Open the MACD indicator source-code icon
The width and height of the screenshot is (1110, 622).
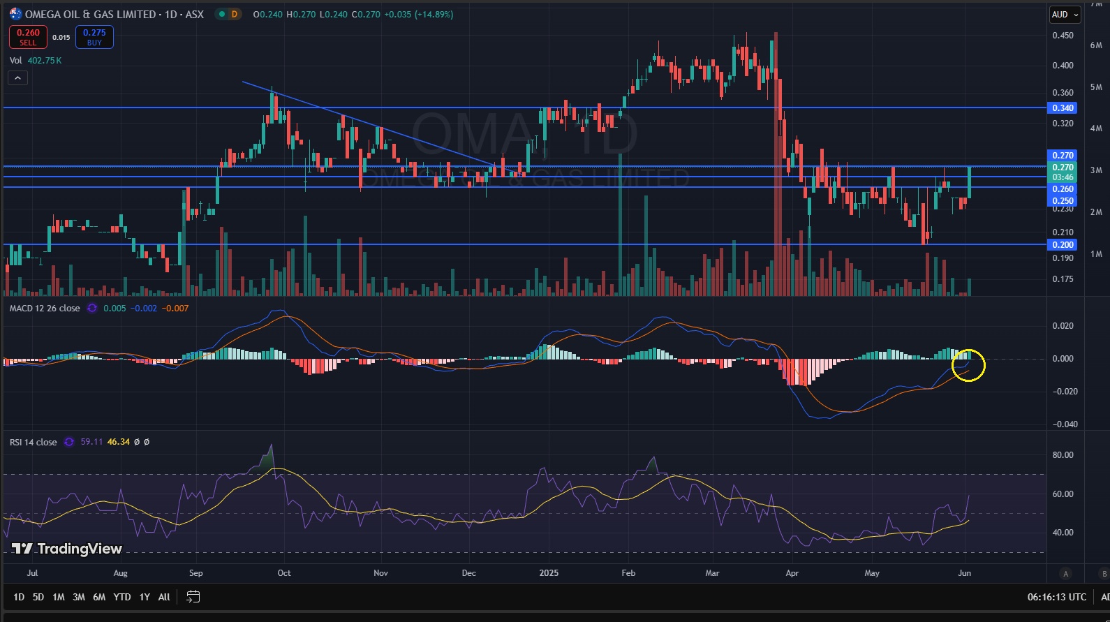[92, 308]
